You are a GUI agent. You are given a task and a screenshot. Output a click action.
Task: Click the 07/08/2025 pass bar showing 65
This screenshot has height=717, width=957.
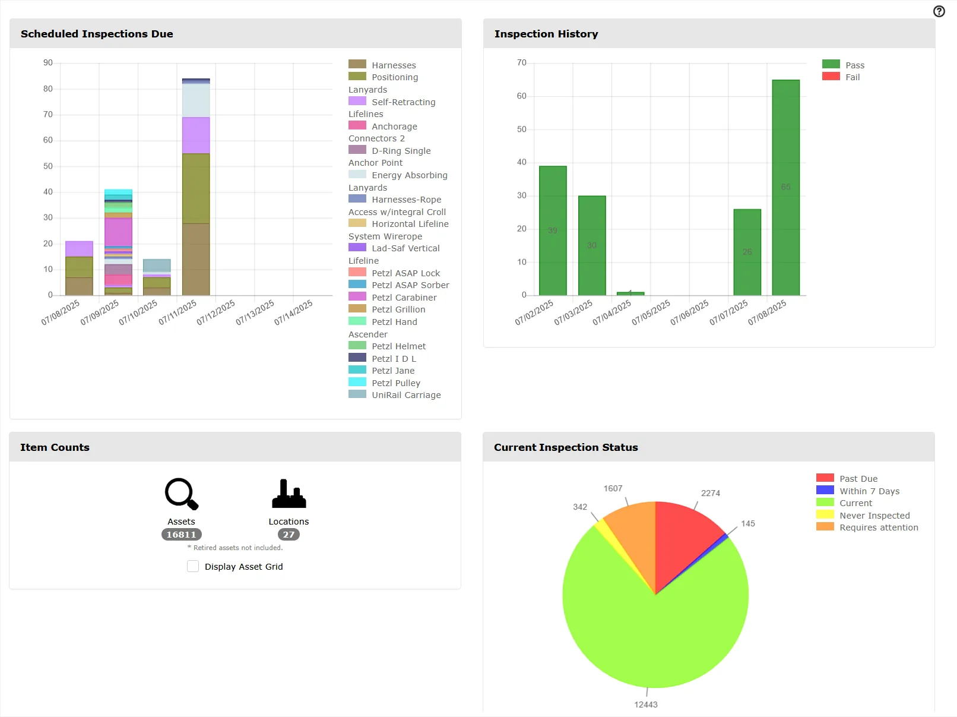click(785, 187)
